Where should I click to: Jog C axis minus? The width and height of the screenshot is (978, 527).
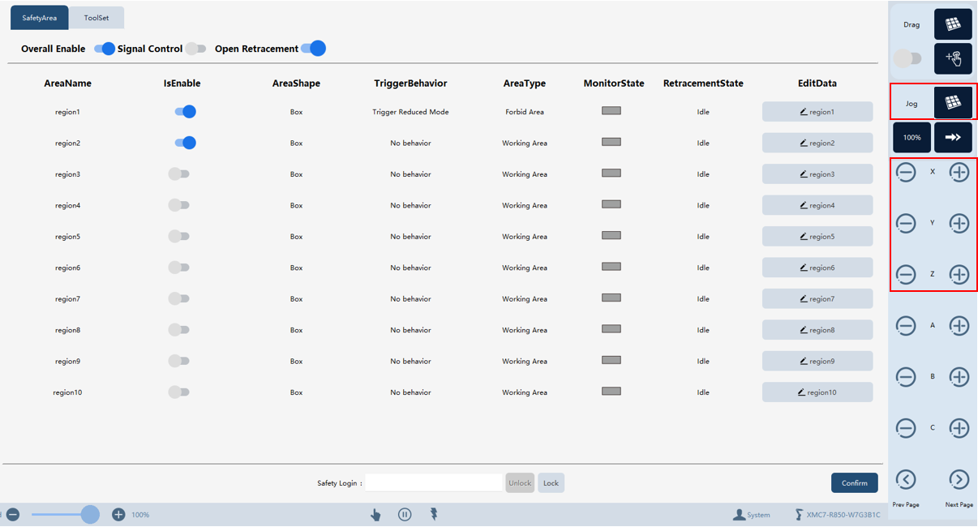(x=906, y=427)
